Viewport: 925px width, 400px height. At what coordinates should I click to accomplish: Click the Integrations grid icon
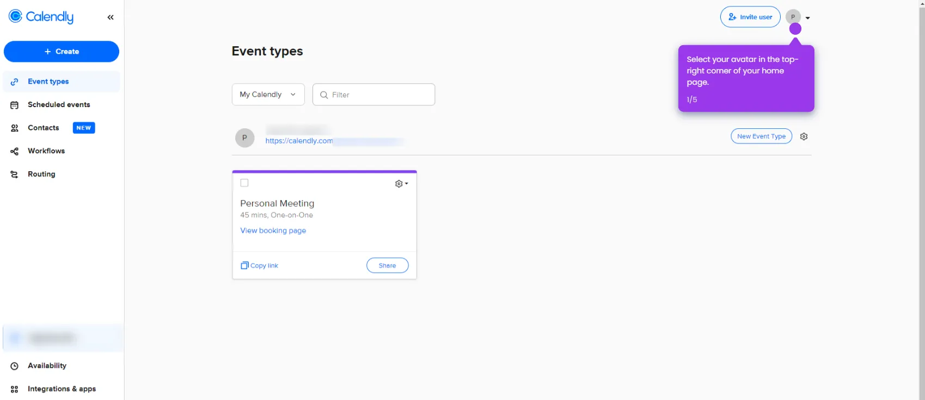click(x=15, y=389)
